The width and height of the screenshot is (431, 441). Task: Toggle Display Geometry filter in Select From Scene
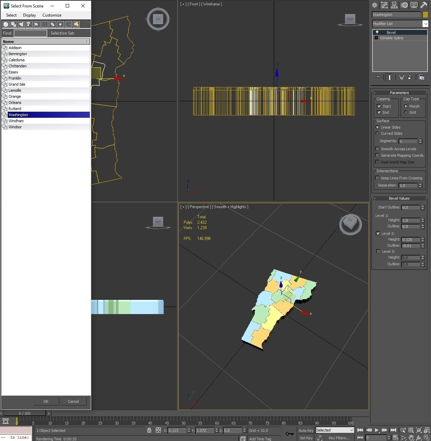[6, 24]
